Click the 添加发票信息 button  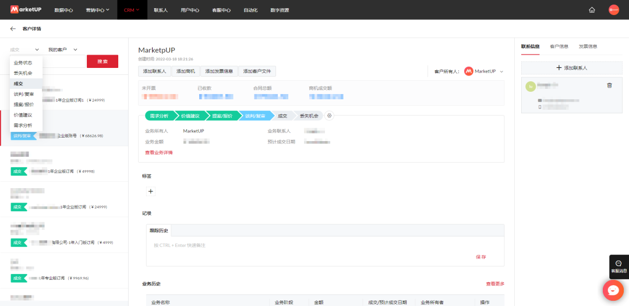(219, 71)
